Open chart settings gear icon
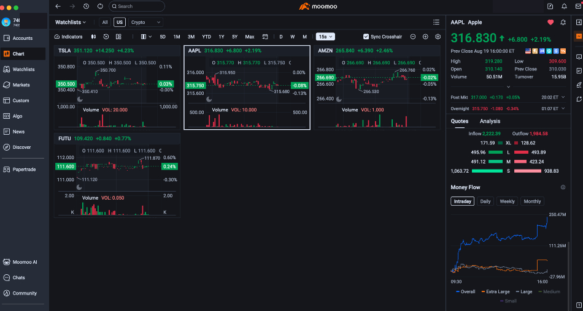Viewport: 583px width, 311px height. click(x=438, y=37)
